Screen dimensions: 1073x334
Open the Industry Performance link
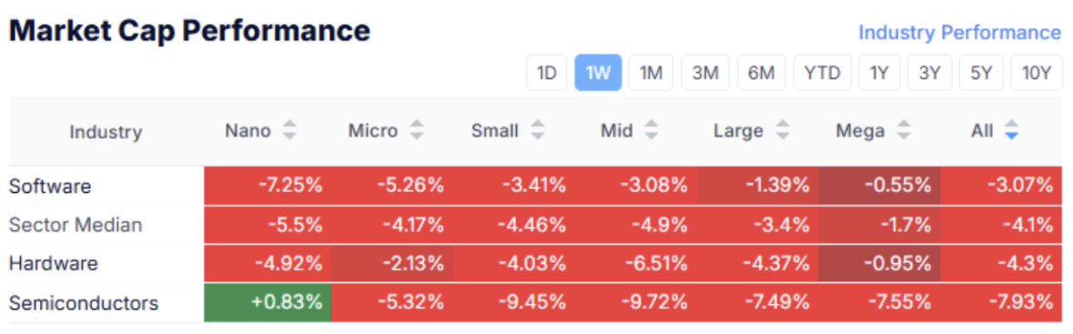[959, 32]
